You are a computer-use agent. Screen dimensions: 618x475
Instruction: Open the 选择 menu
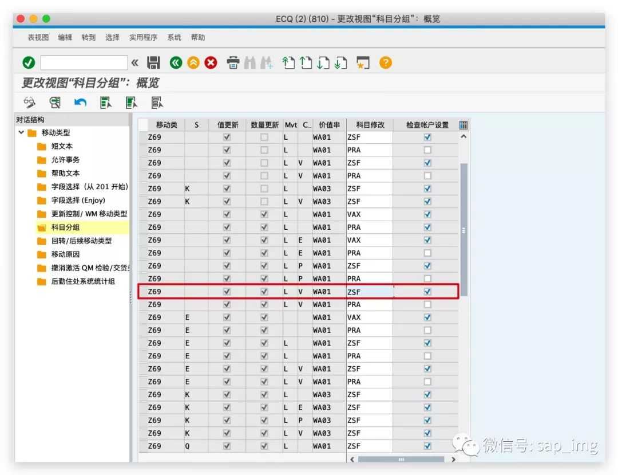112,37
